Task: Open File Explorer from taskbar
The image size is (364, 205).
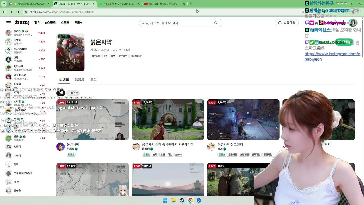Action: point(174,200)
